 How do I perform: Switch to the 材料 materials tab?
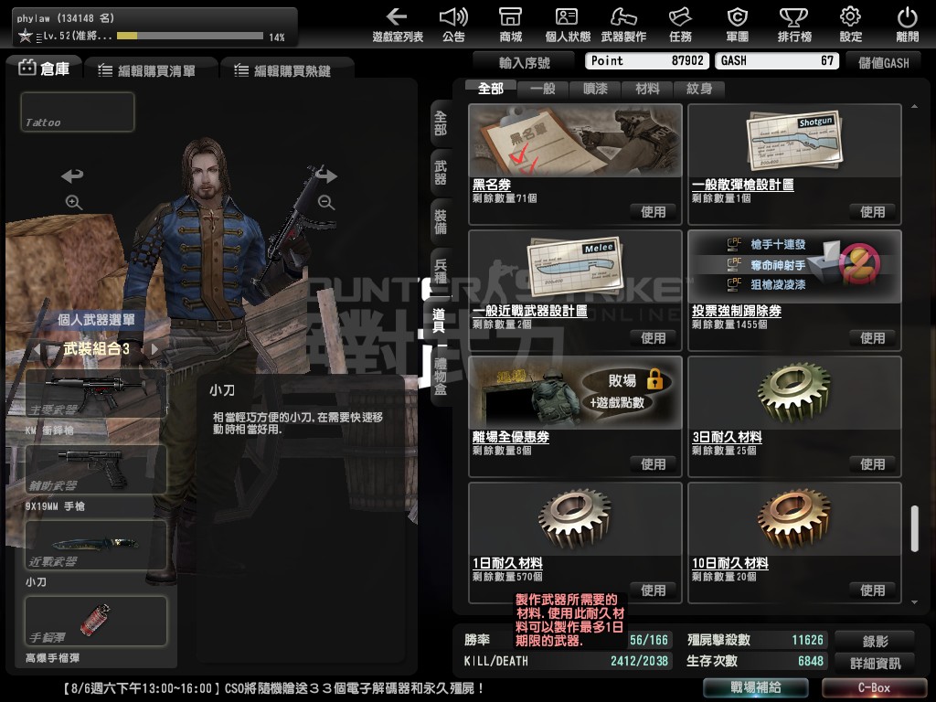(x=647, y=89)
